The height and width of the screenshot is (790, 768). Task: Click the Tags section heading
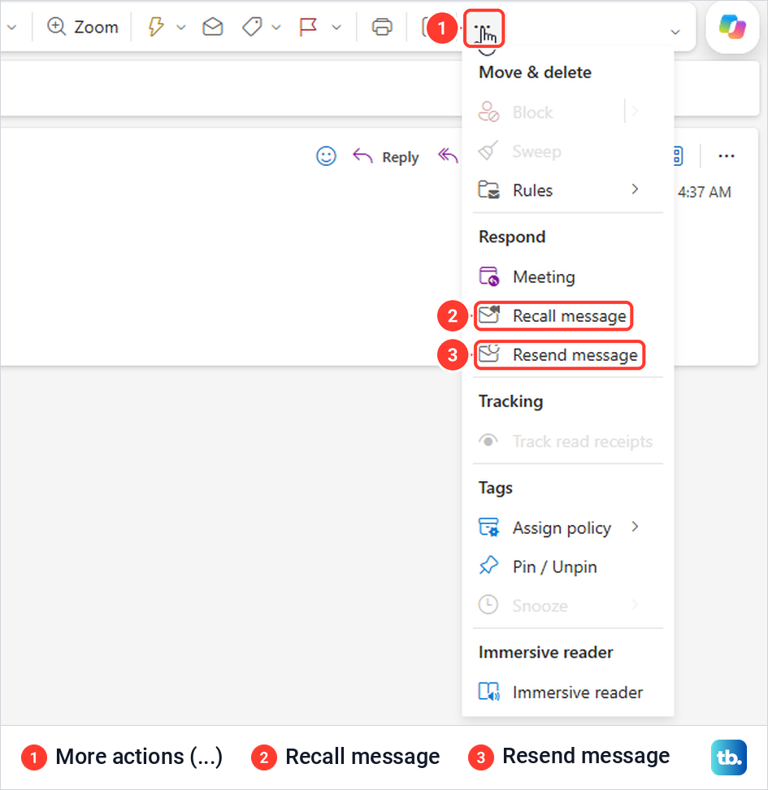point(496,488)
